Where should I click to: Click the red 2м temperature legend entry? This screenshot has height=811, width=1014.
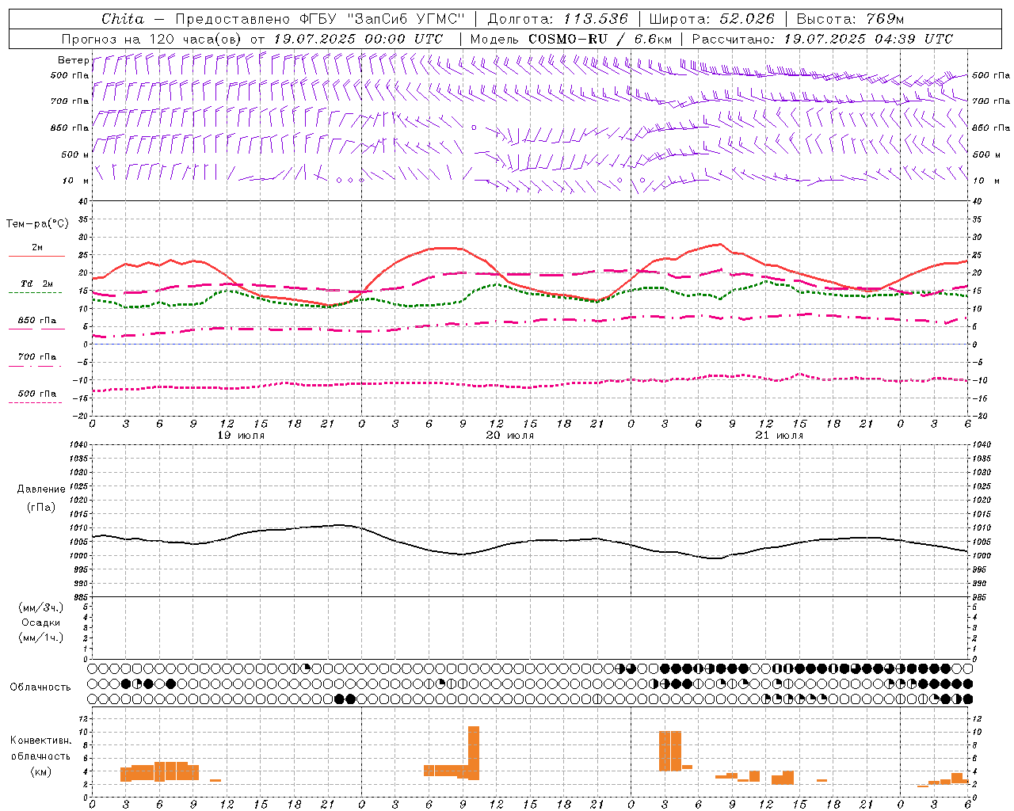point(37,253)
